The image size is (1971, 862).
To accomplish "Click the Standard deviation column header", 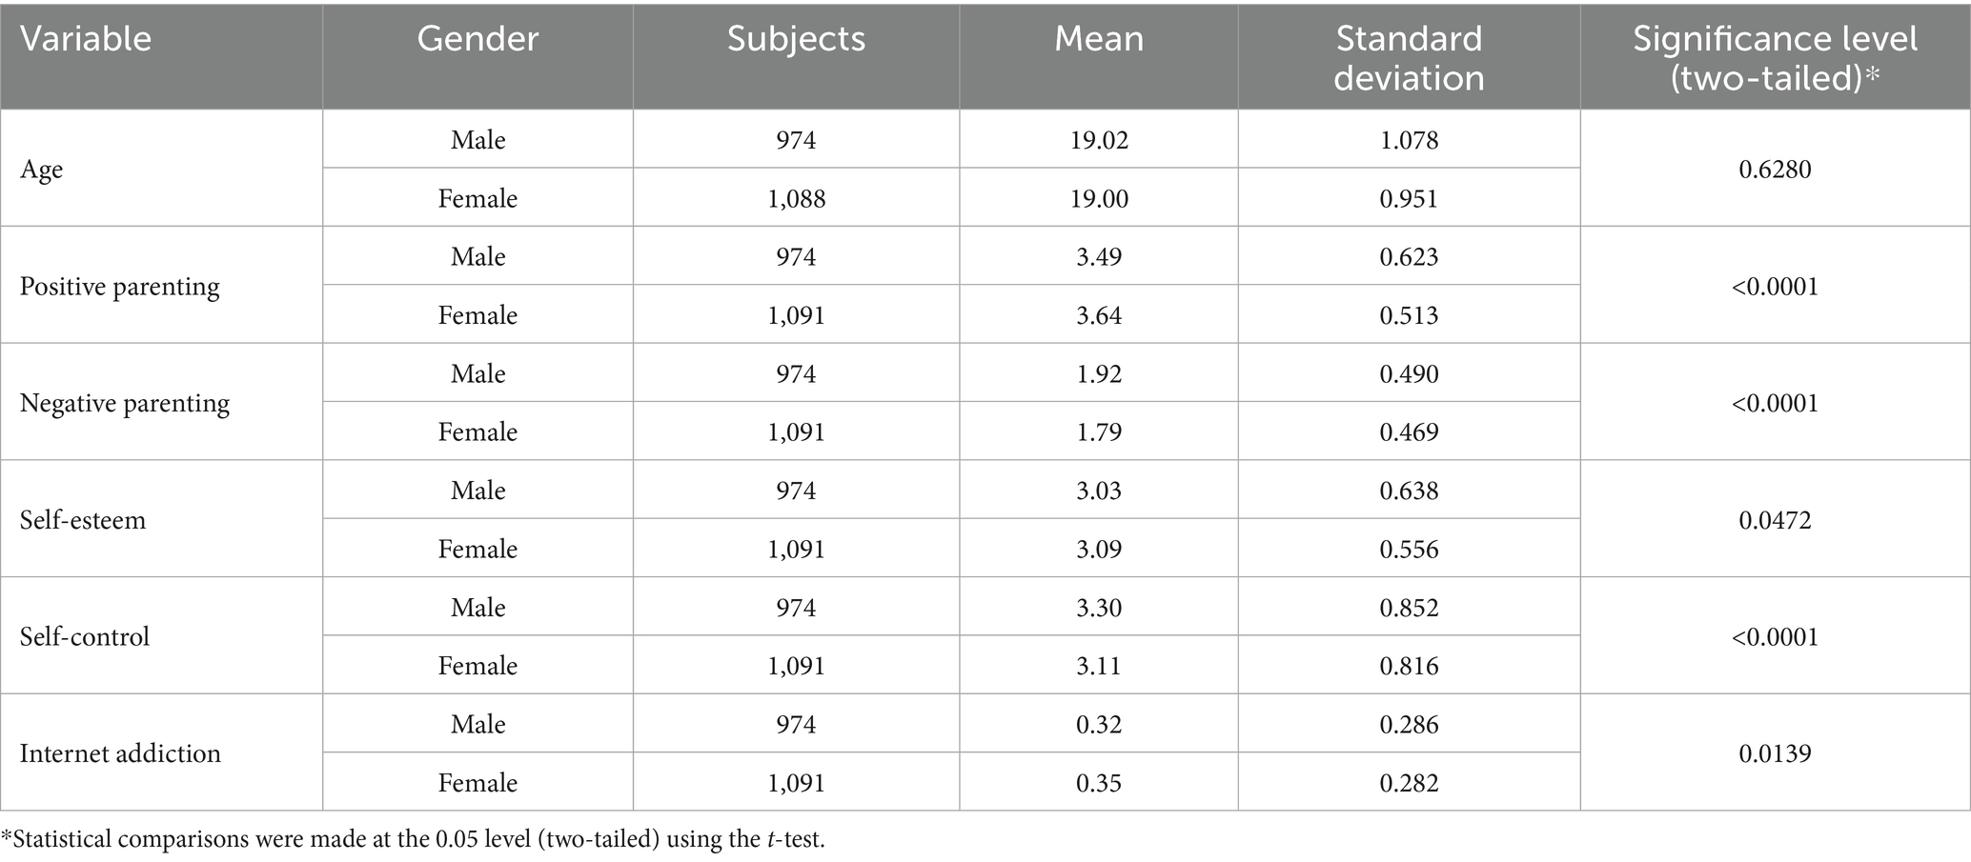I will (x=1409, y=58).
